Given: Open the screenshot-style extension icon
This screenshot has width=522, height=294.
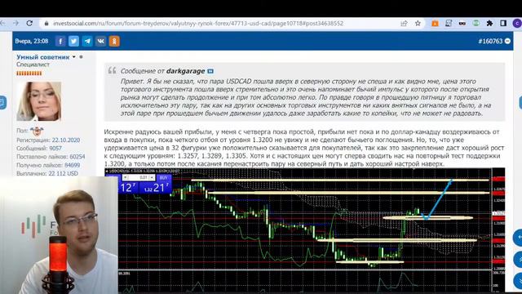Looking at the screenshot, I should click(x=449, y=24).
